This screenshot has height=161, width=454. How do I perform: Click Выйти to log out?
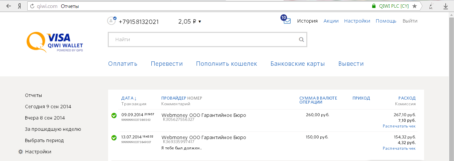(410, 21)
